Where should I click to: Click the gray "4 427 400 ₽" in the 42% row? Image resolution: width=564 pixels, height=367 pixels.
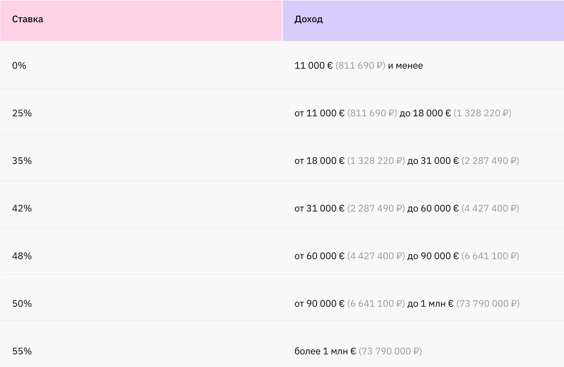pos(490,208)
